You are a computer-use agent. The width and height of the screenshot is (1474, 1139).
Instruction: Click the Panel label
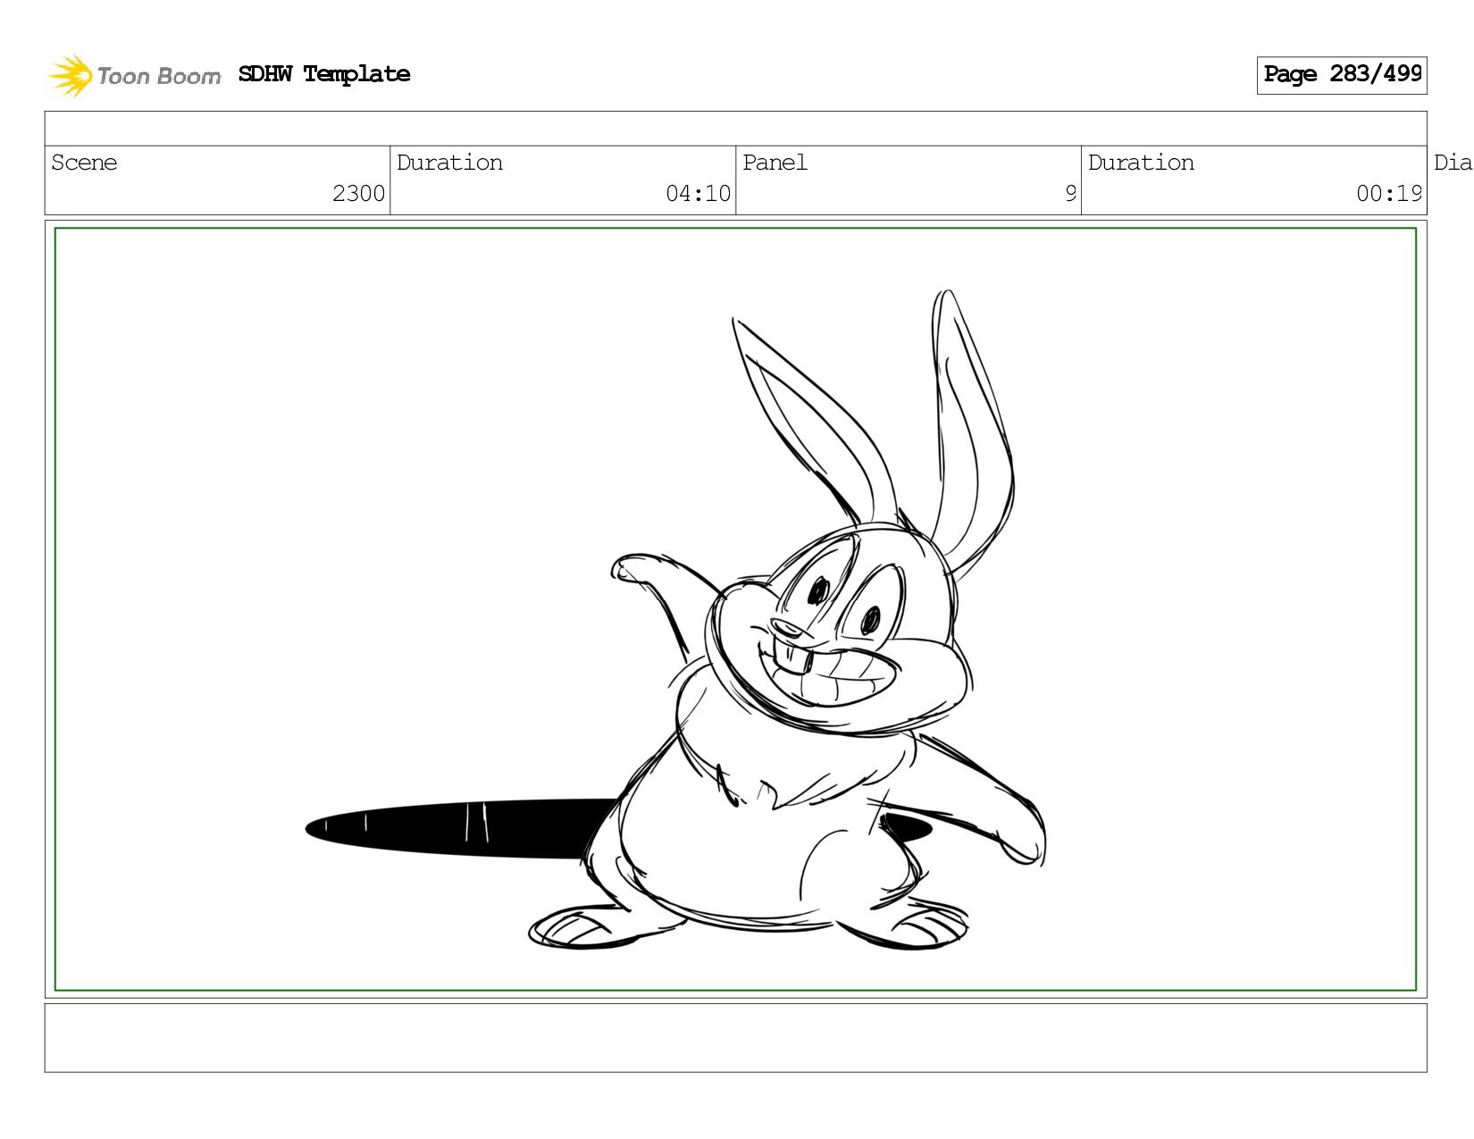tap(775, 163)
